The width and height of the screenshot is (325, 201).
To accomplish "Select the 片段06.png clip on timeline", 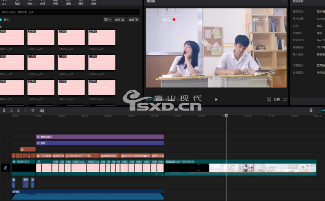I will 78,168.
